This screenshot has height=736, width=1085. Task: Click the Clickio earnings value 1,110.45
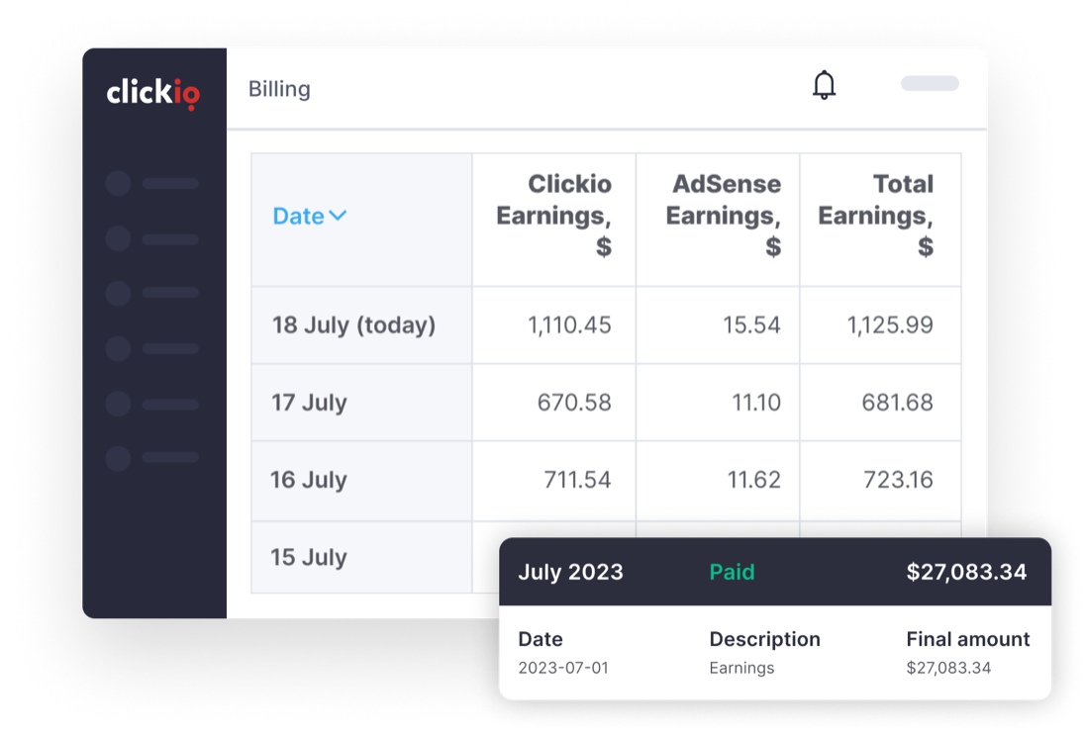569,325
